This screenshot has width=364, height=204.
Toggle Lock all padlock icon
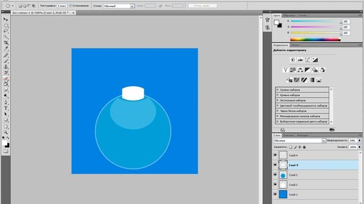click(304, 147)
